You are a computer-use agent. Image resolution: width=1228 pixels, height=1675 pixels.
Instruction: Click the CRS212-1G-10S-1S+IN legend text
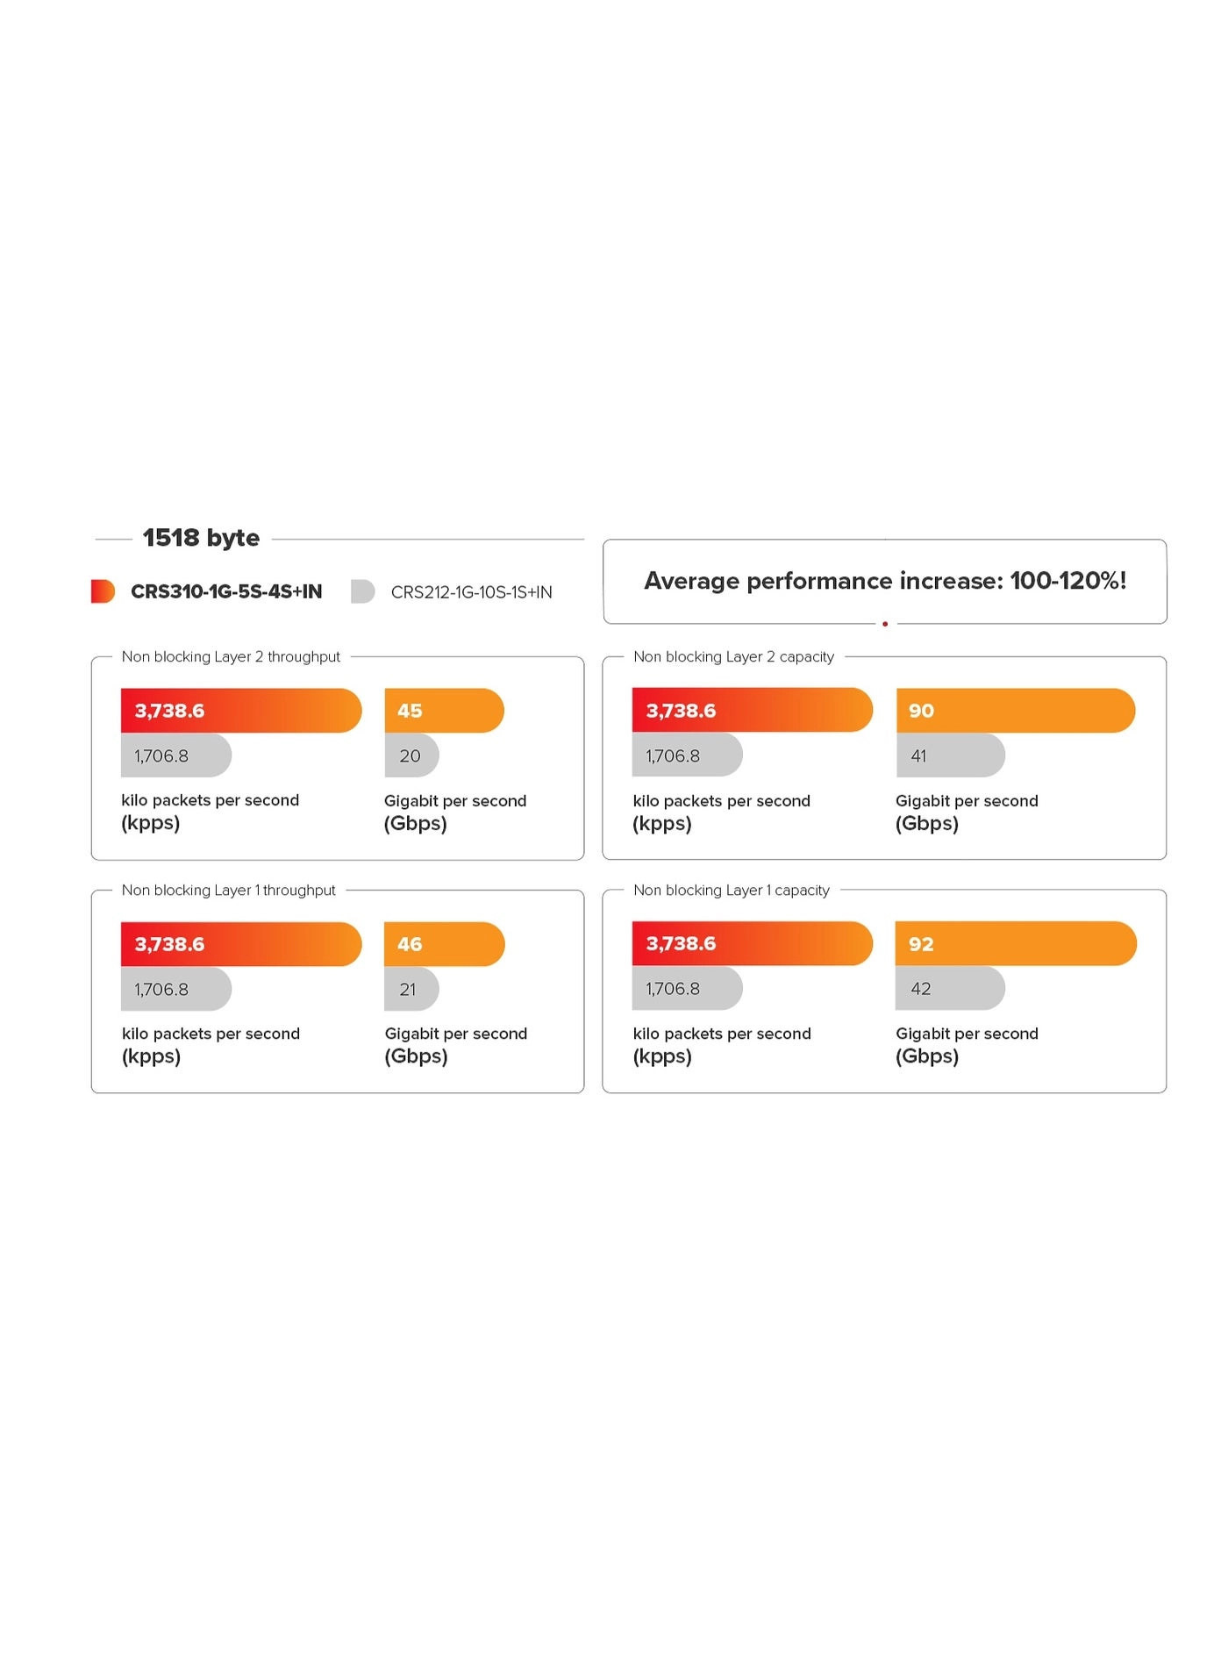pos(471,592)
